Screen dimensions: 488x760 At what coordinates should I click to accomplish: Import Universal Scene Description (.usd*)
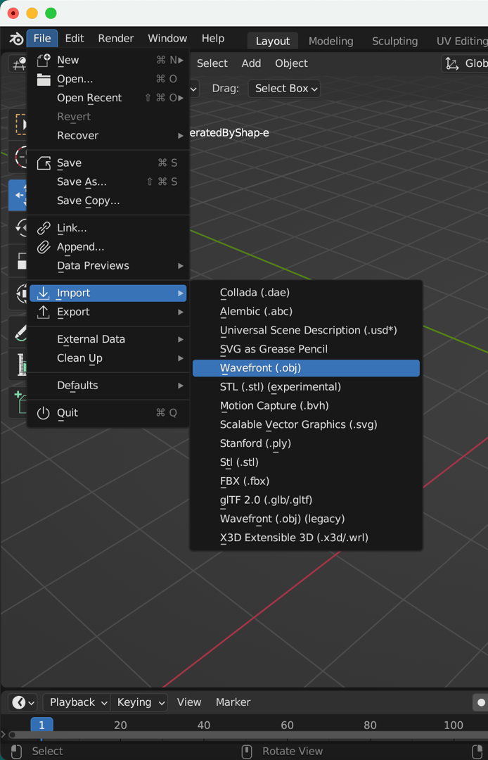pyautogui.click(x=306, y=330)
